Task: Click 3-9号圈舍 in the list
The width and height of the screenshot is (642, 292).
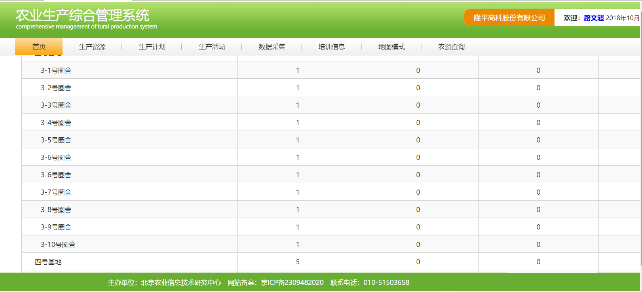Action: pyautogui.click(x=56, y=227)
